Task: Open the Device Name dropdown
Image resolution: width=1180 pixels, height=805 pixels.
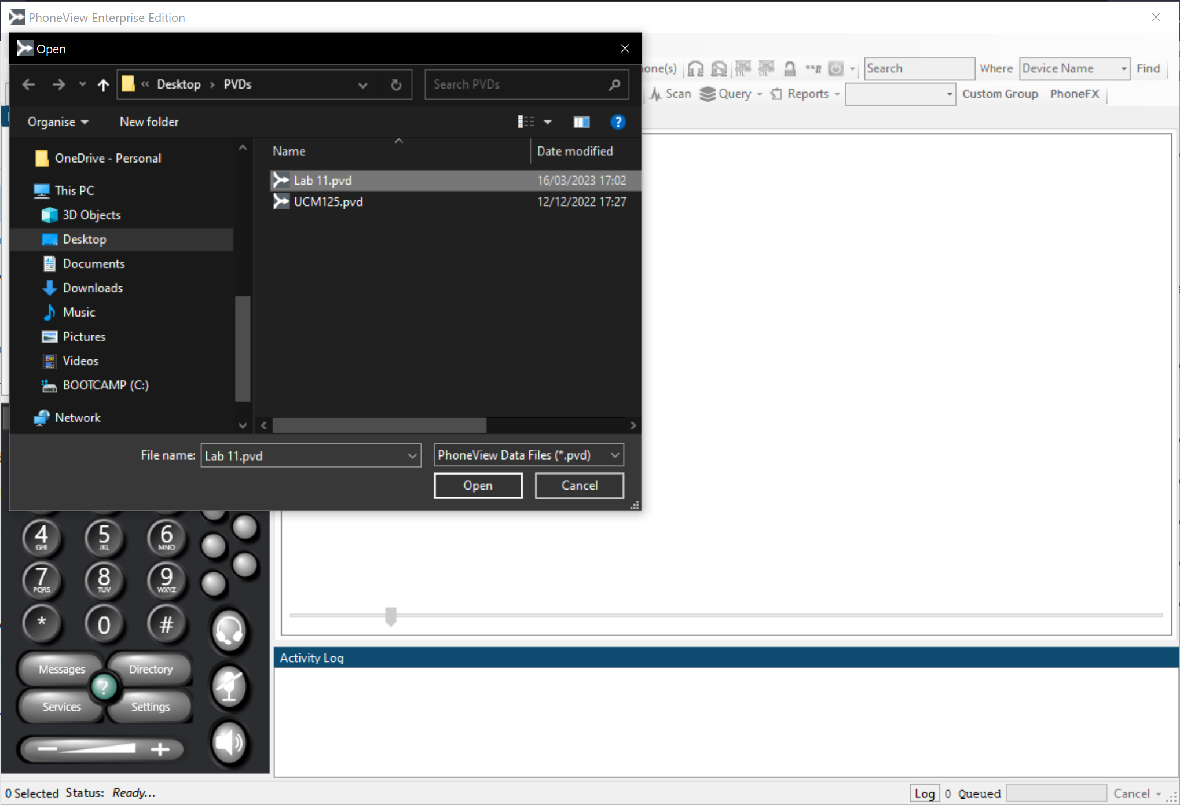Action: [x=1075, y=68]
